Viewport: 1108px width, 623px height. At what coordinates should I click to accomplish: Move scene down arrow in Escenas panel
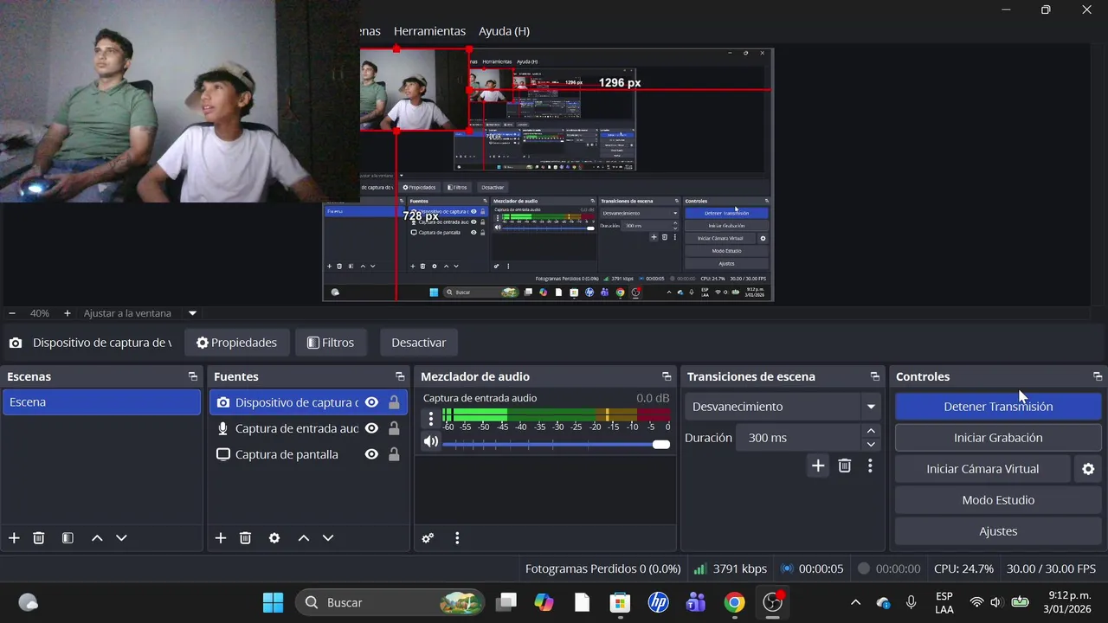coord(121,538)
